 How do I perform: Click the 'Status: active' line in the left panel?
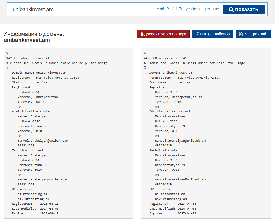(x=29, y=82)
